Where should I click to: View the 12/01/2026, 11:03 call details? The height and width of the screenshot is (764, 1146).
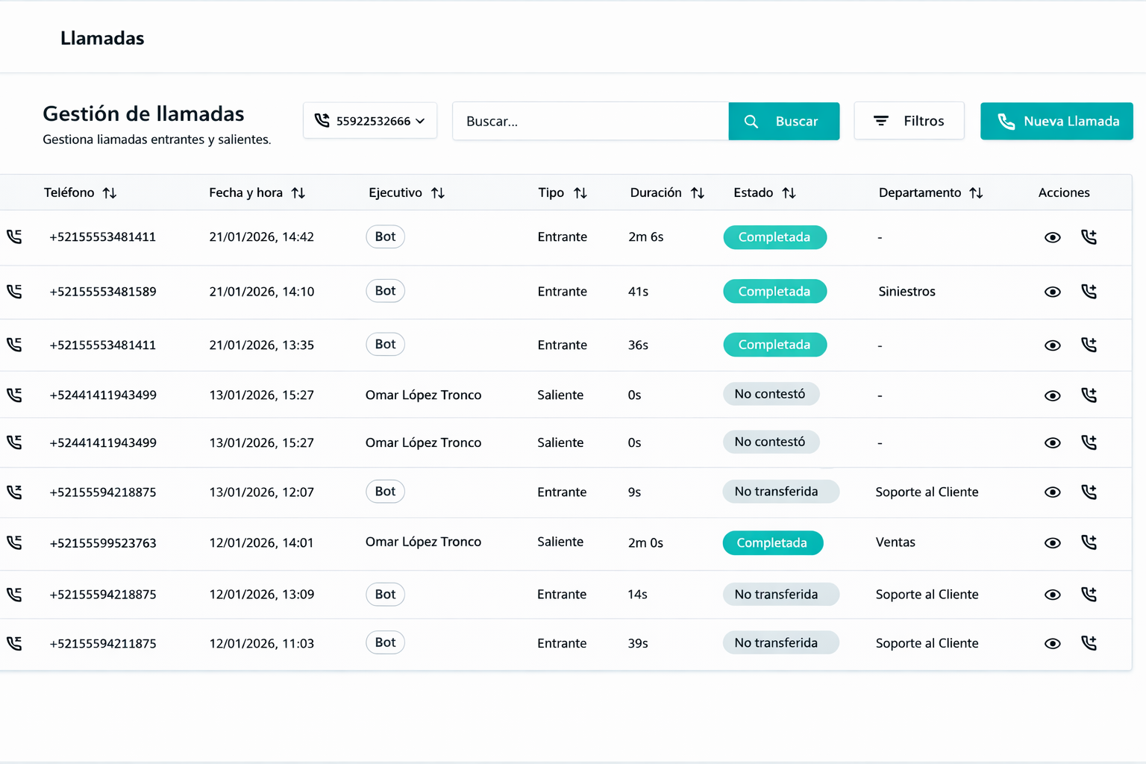tap(1052, 643)
